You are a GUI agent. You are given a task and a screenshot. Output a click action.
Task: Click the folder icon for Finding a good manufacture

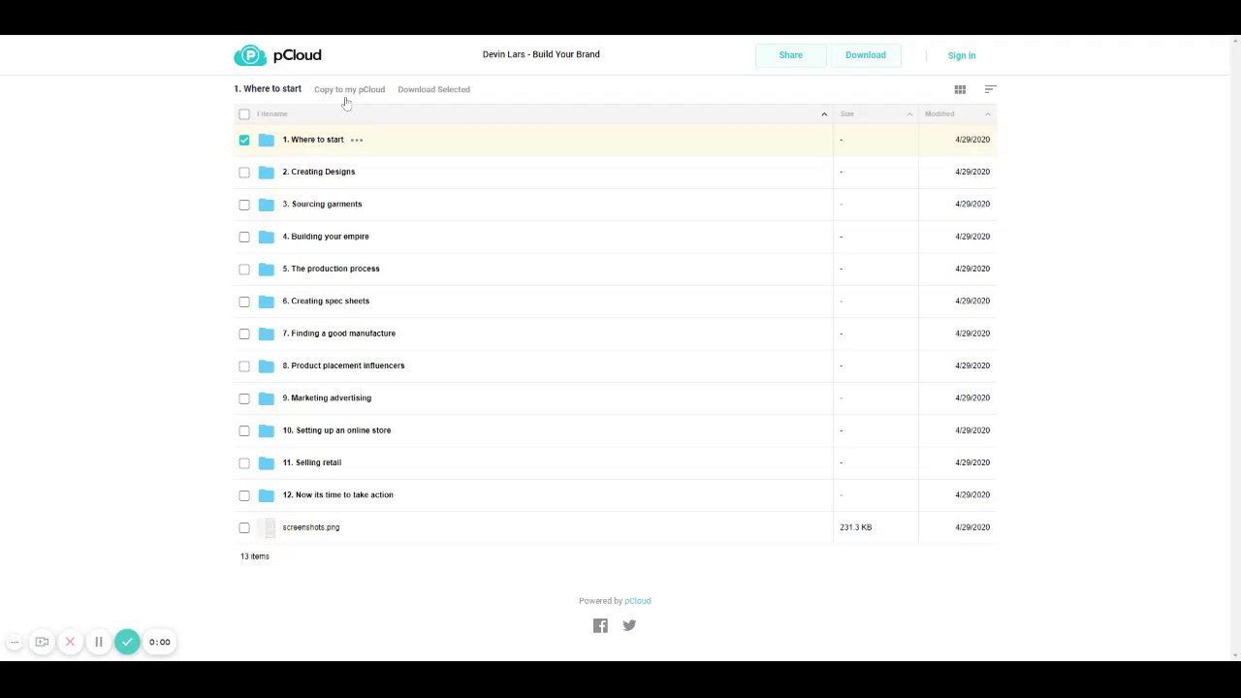coord(266,333)
